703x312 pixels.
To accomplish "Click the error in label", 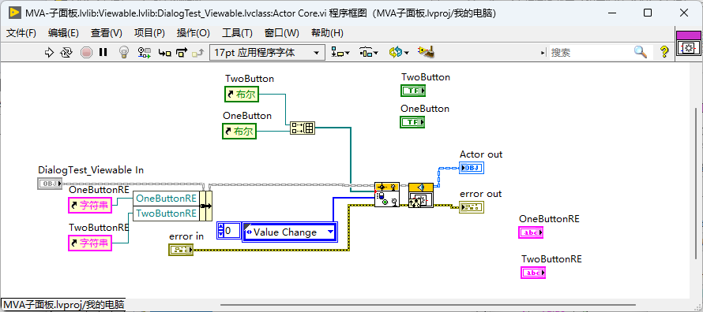I will click(x=186, y=236).
